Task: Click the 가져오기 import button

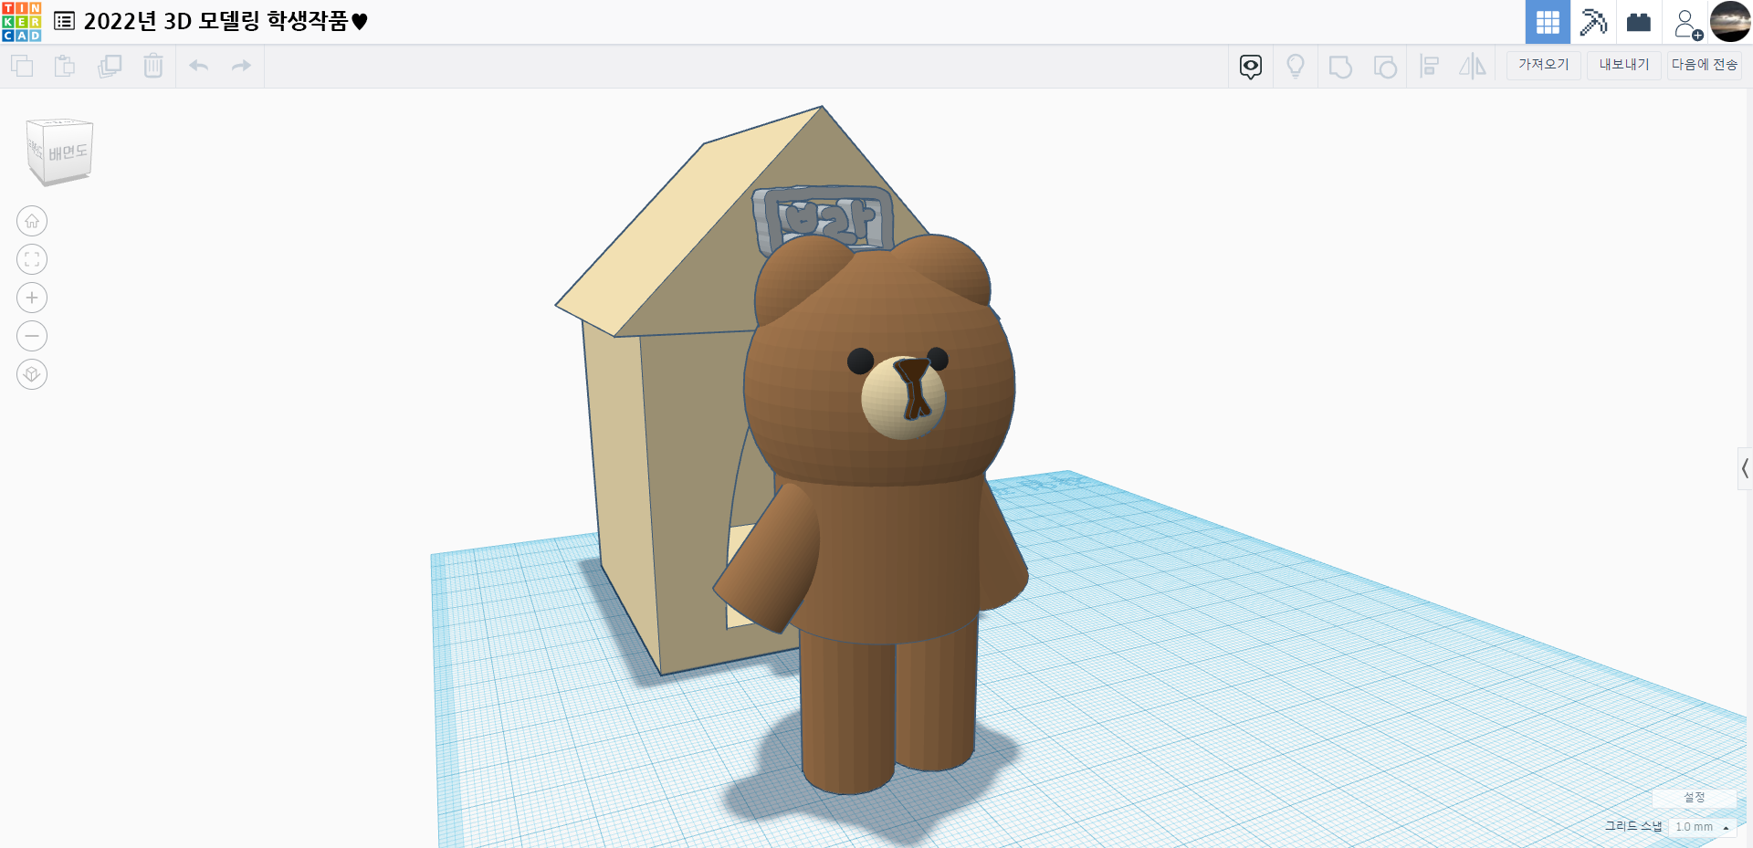Action: [1544, 65]
